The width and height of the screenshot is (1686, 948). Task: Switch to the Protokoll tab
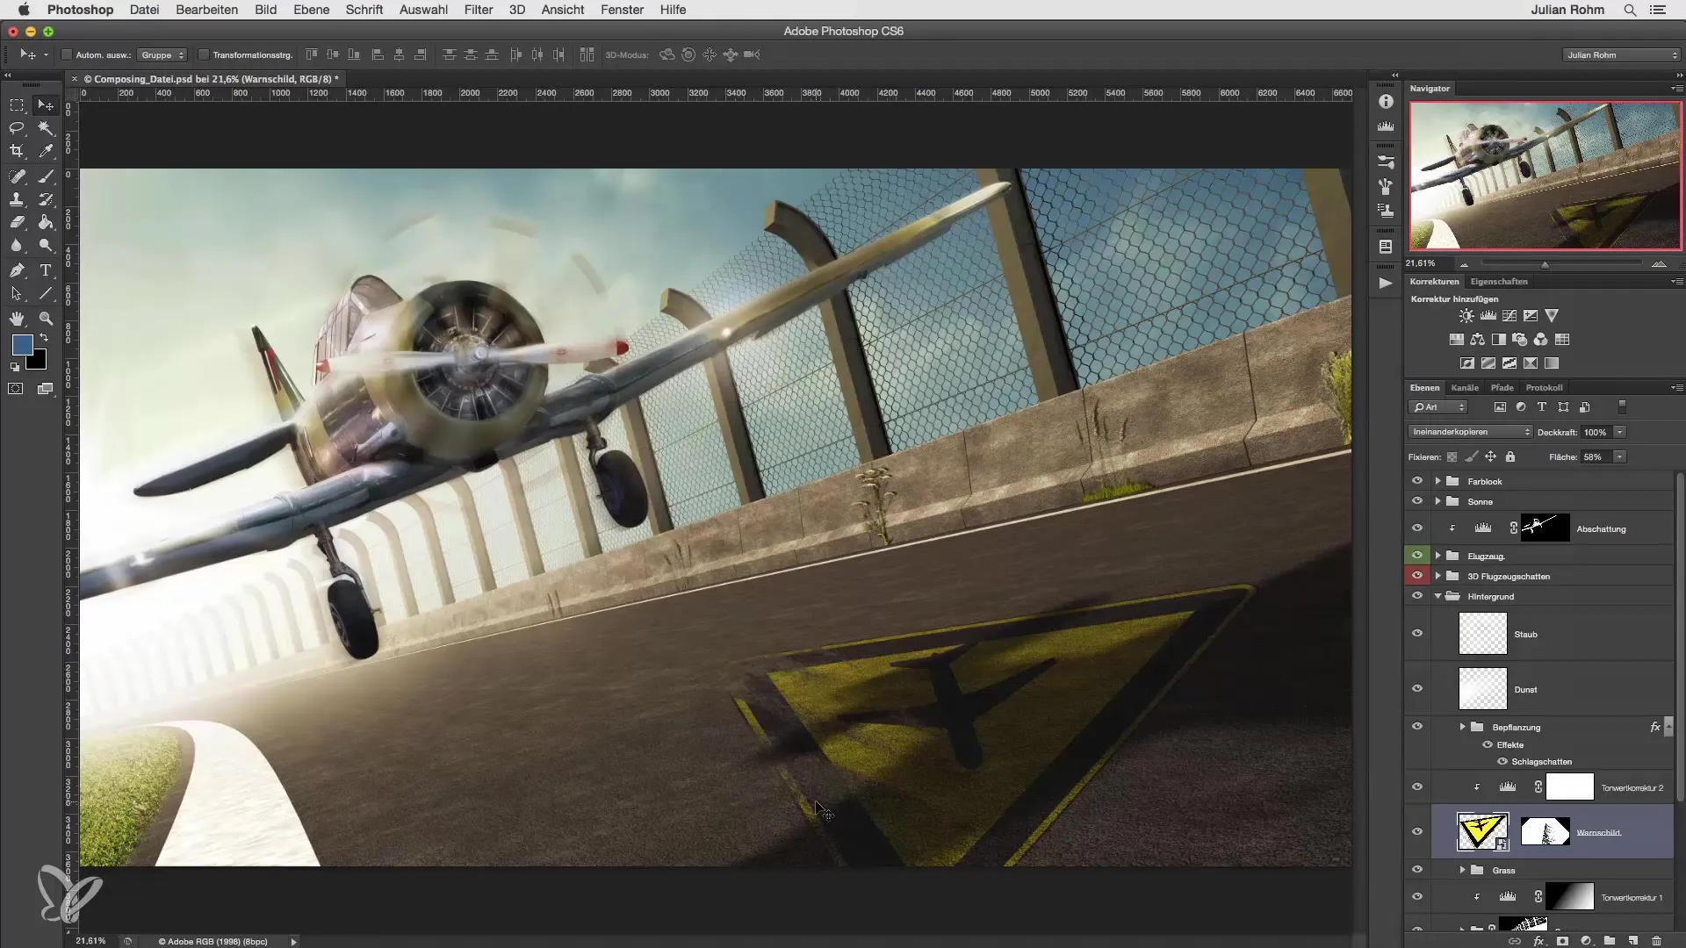1544,387
